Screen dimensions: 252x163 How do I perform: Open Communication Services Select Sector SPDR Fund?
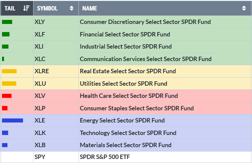tap(145, 59)
